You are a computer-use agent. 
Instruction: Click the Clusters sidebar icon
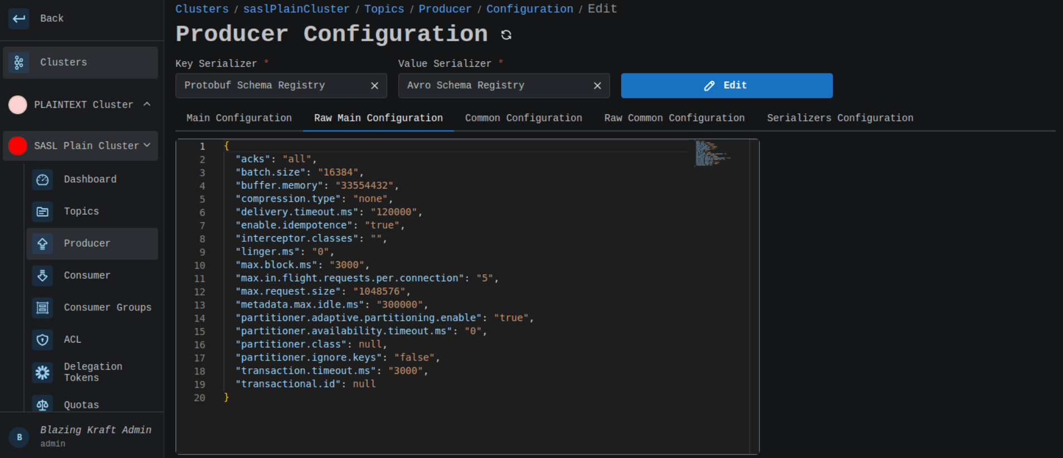coord(19,62)
